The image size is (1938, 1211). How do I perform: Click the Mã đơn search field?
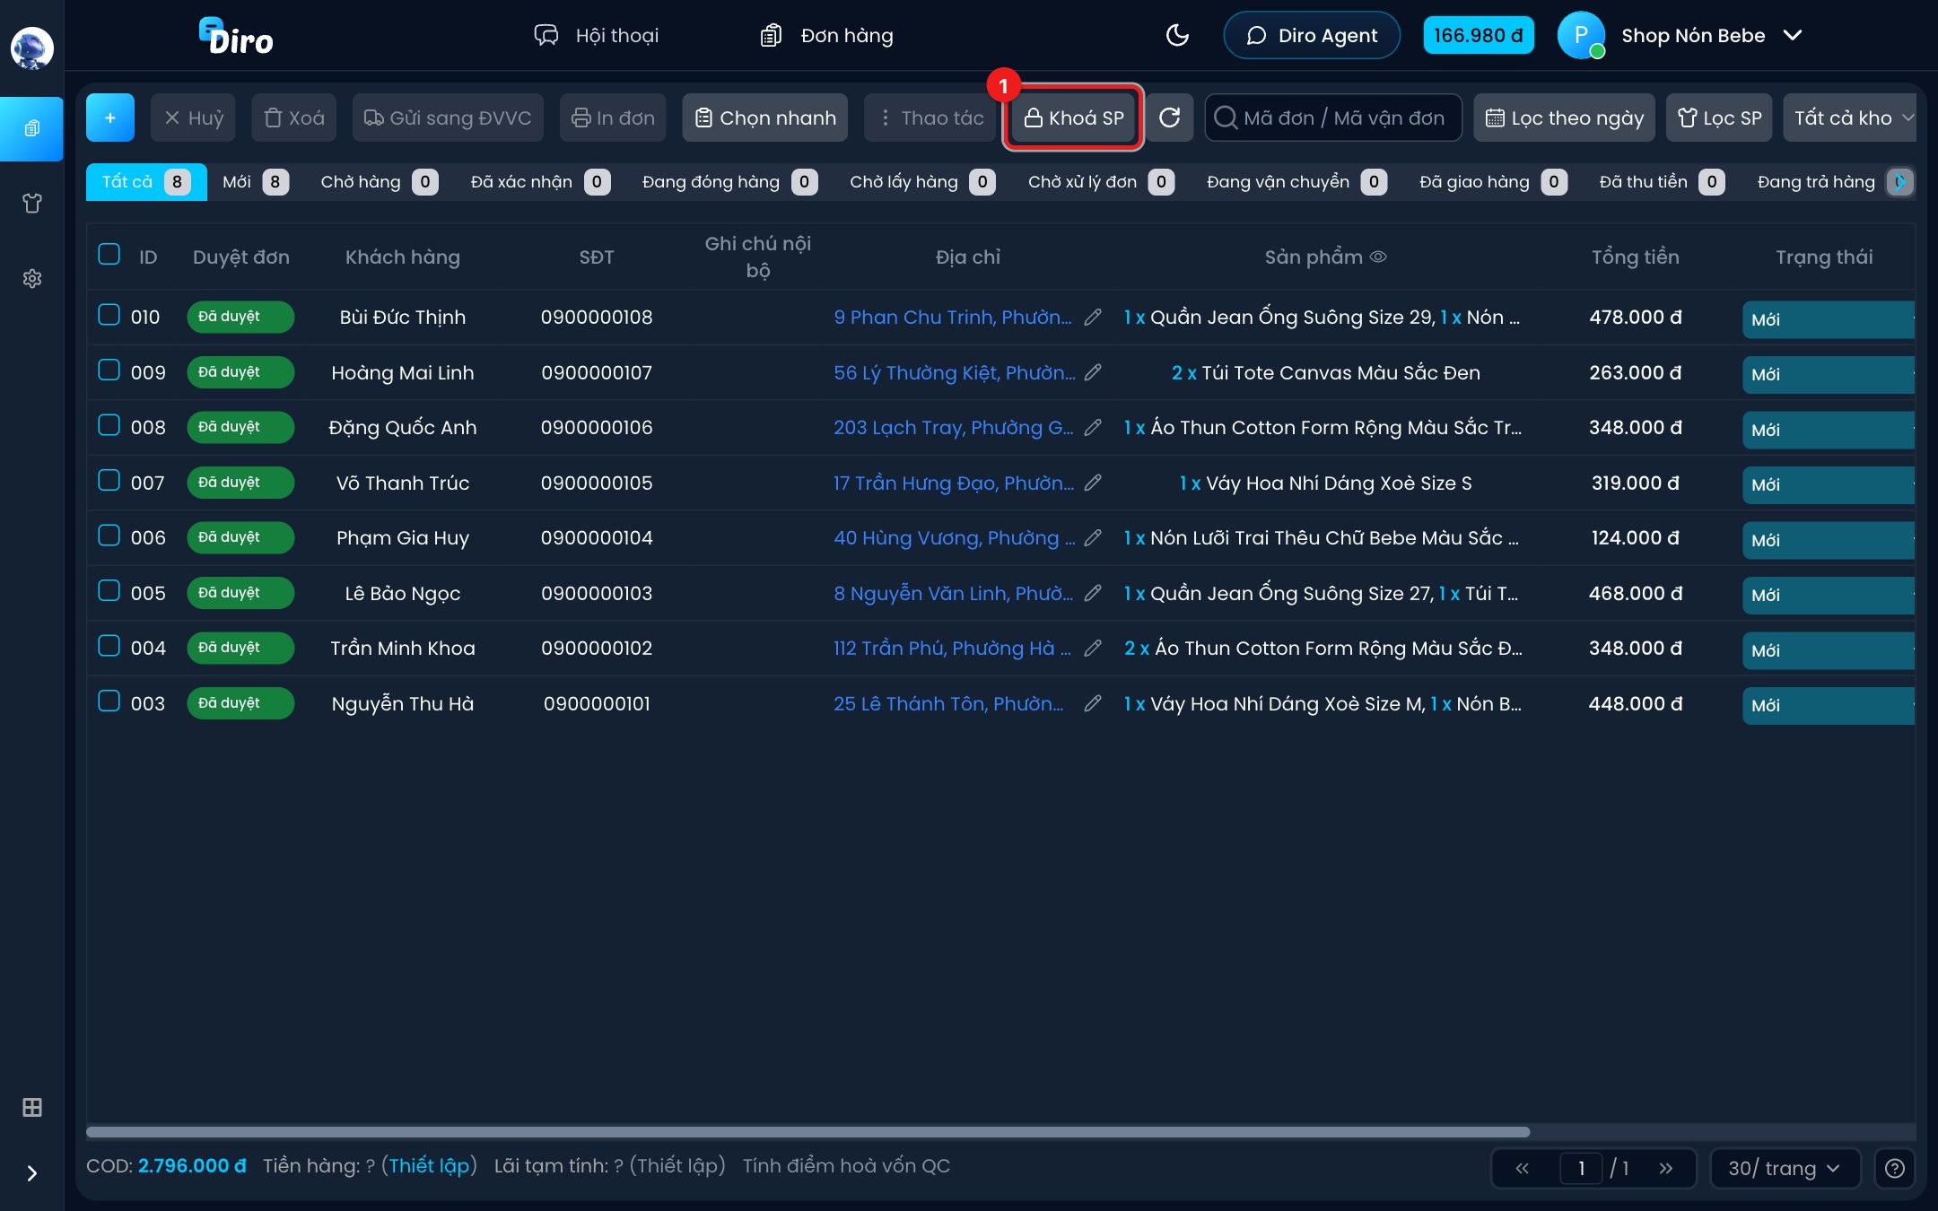[1333, 118]
